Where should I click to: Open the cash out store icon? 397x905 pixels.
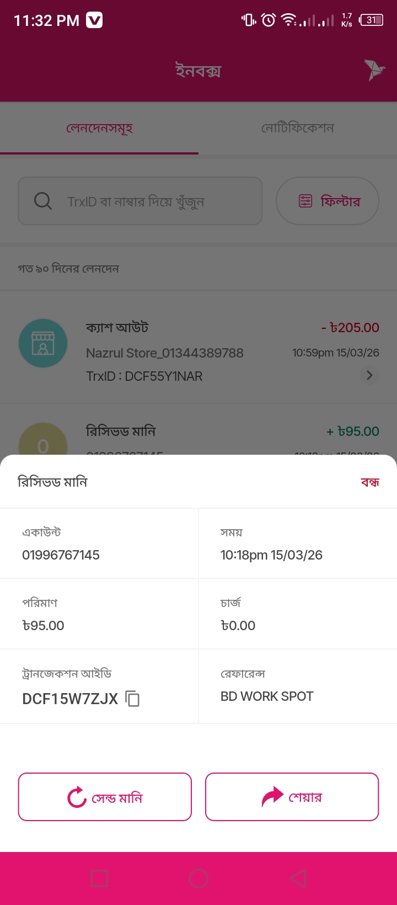(x=43, y=343)
